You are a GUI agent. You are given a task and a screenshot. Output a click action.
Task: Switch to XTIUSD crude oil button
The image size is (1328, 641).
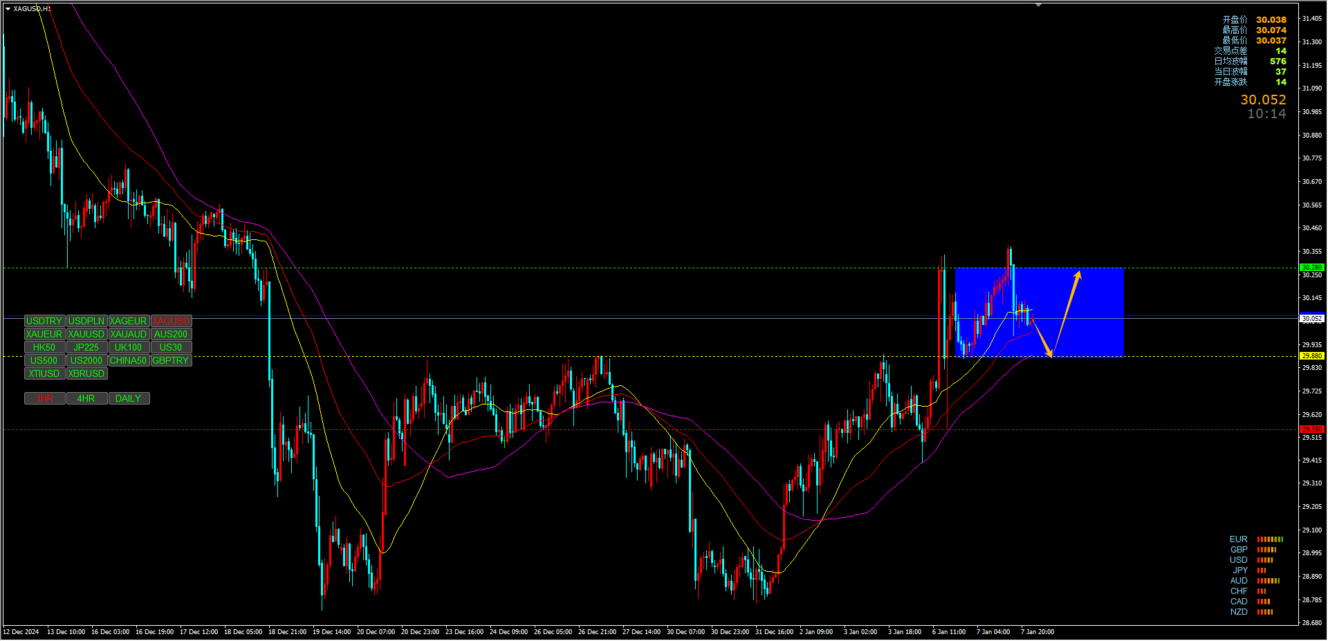tap(44, 373)
